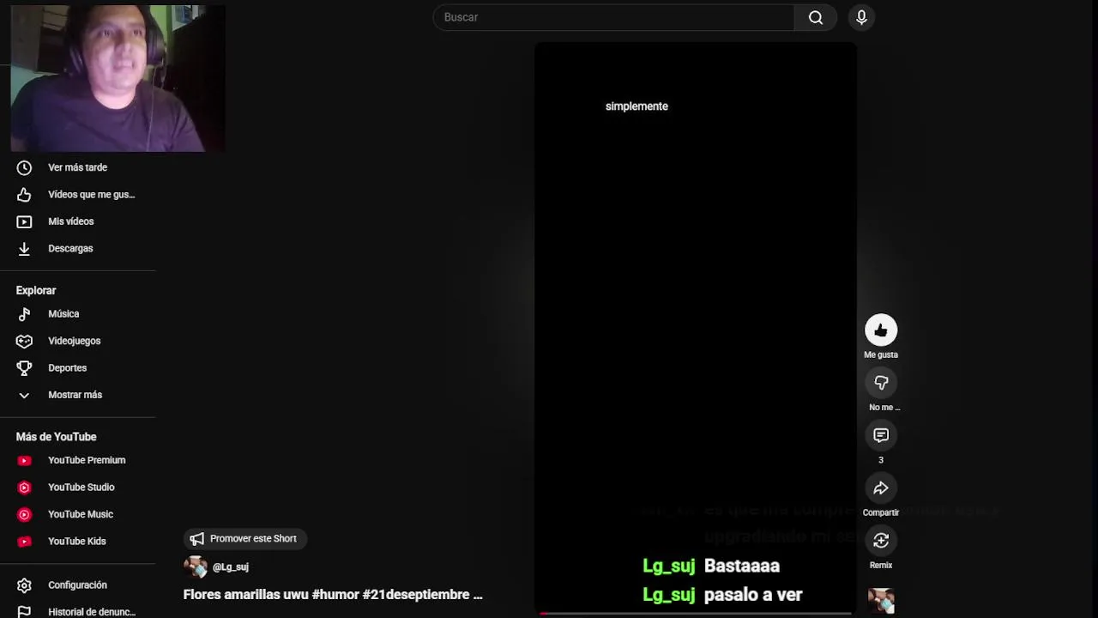This screenshot has width=1098, height=618.
Task: Open liked videos thumbs-up icon
Action: coord(24,195)
